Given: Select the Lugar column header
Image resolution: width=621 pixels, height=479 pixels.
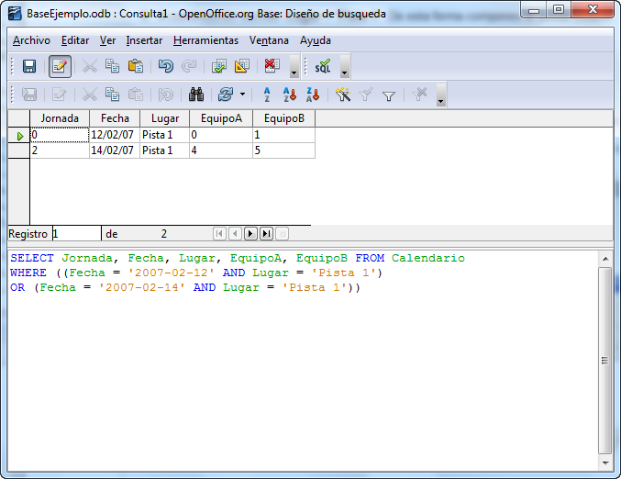Looking at the screenshot, I should click(165, 118).
